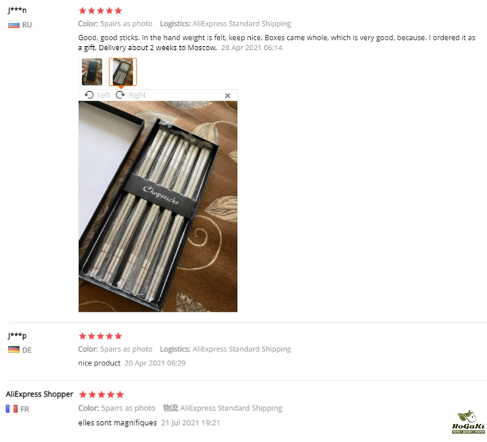This screenshot has height=442, width=487.
Task: Click the 'Left' rotate label
Action: 103,95
